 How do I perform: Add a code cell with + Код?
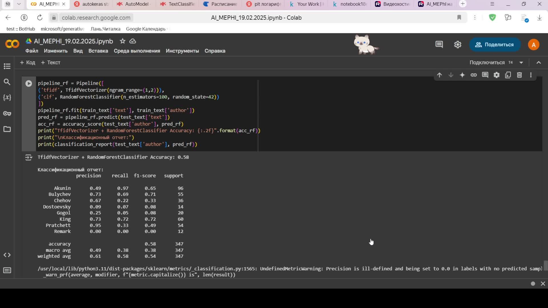point(28,62)
